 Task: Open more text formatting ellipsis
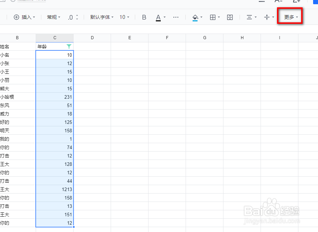176,17
